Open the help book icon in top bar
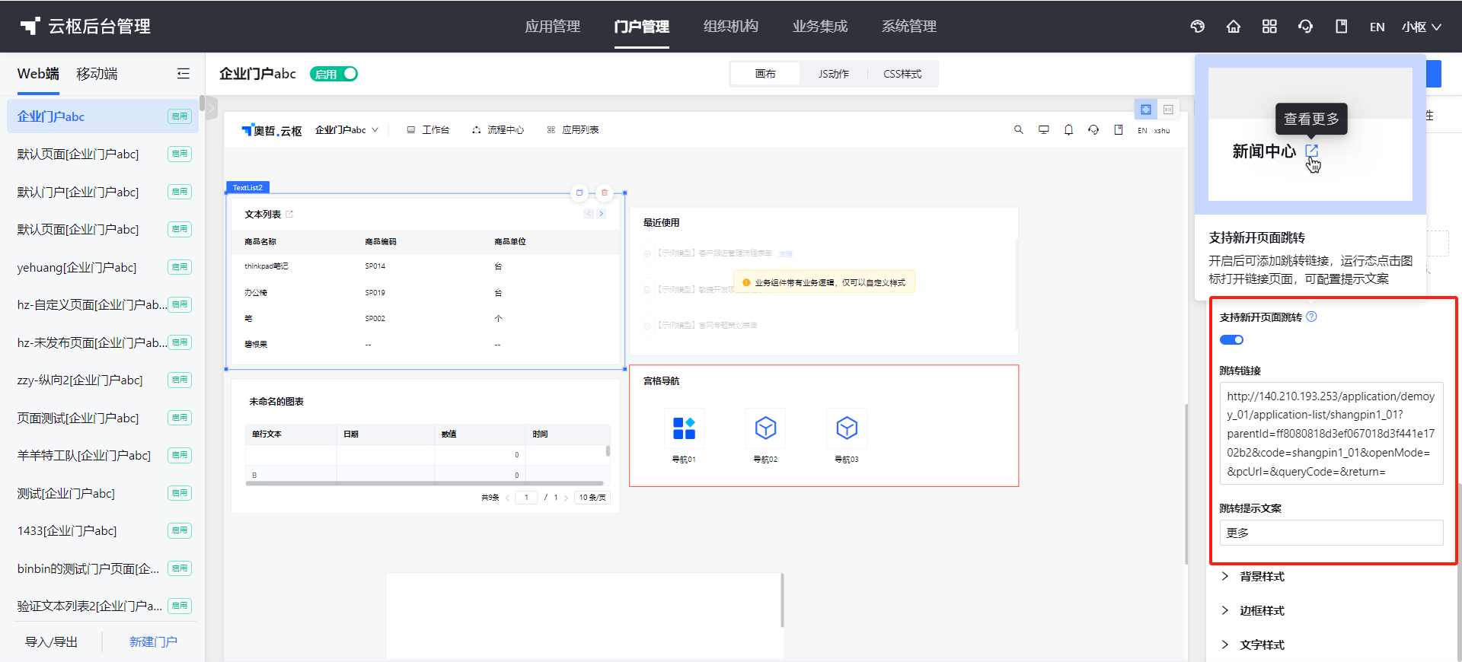Viewport: 1462px width, 662px height. click(x=1341, y=27)
